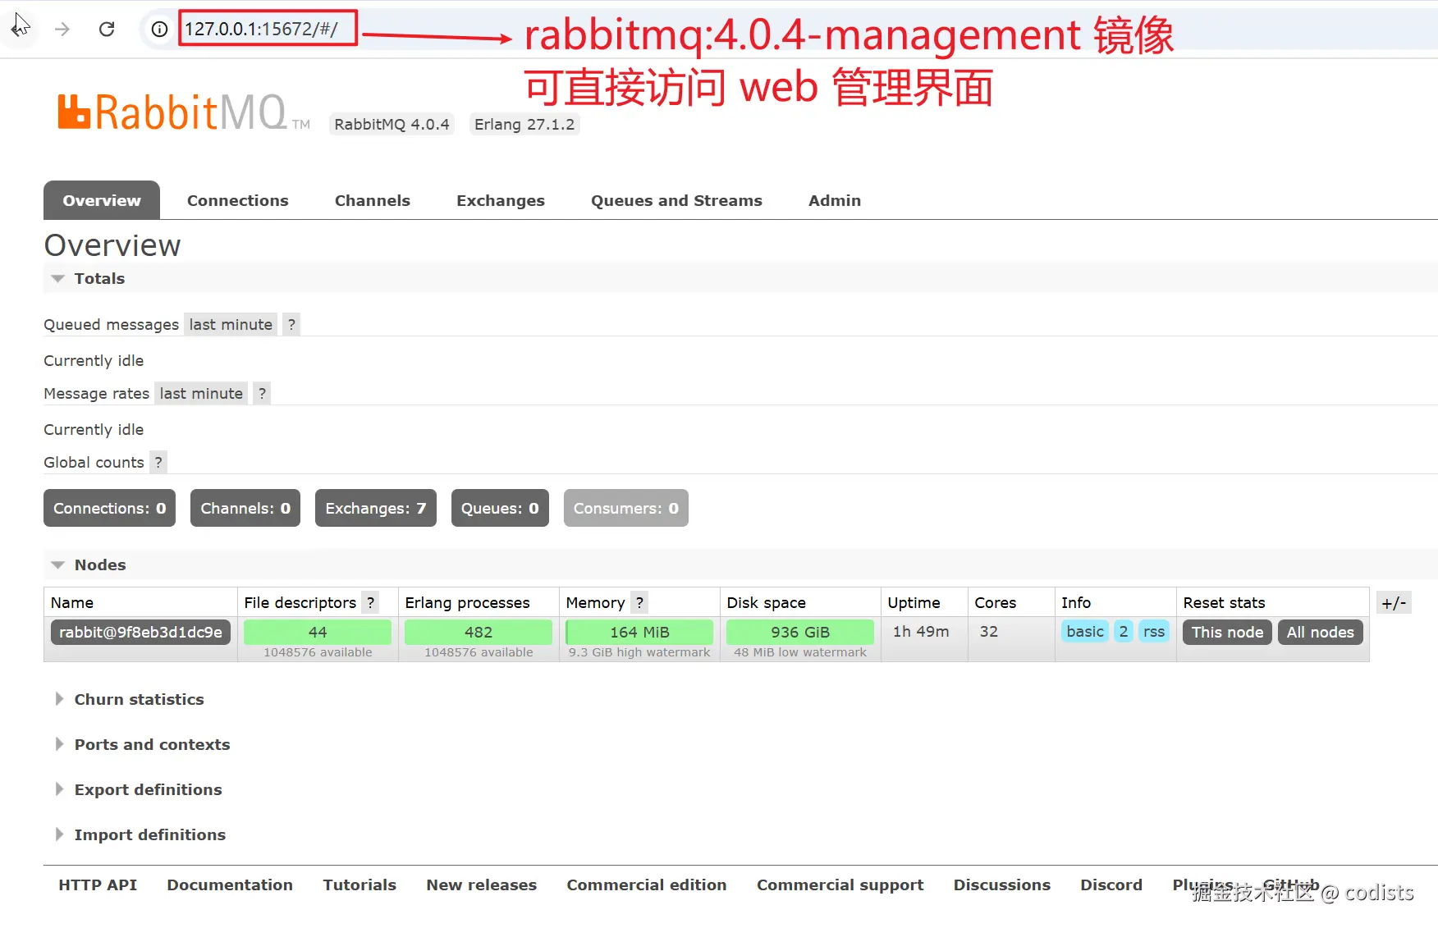Click the info tag labeled 2

point(1124,632)
